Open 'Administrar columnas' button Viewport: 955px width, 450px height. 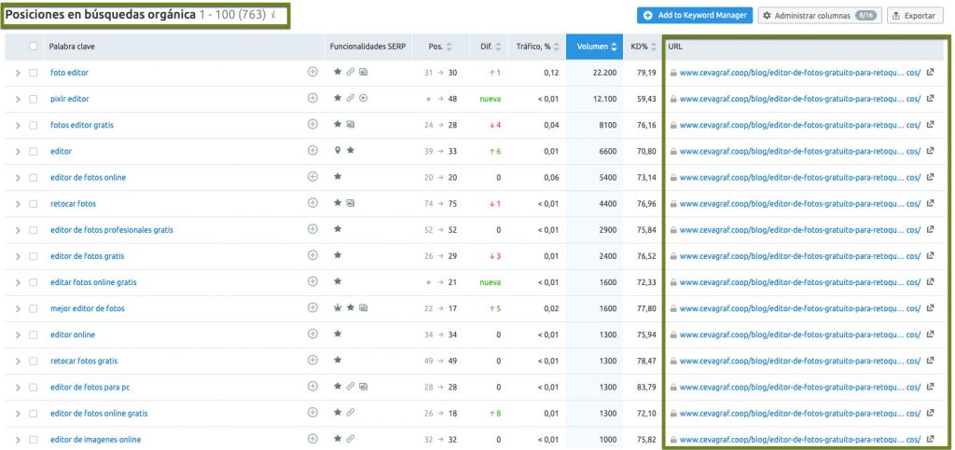click(x=819, y=16)
